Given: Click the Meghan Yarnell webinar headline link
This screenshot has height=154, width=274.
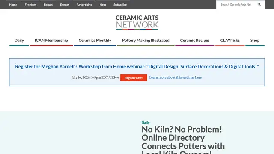Looking at the screenshot, I should 137,67.
